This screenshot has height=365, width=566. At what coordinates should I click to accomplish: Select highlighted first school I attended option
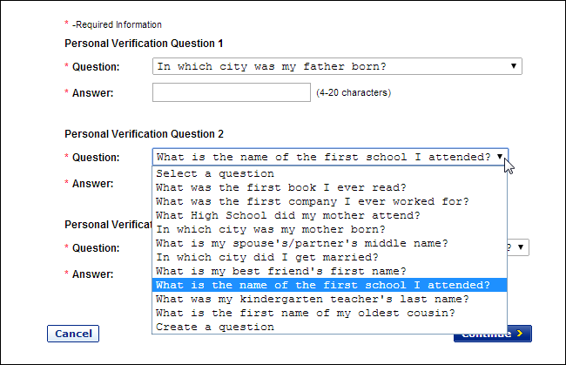point(329,285)
